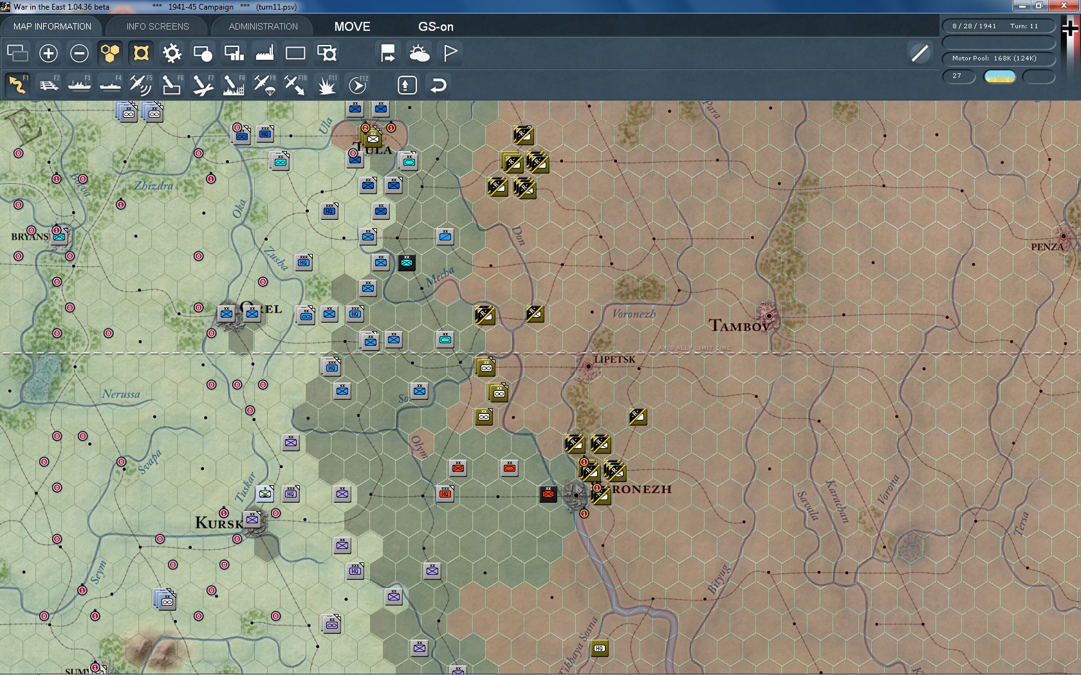
Task: Zoom in the map with plus icon
Action: click(x=48, y=53)
